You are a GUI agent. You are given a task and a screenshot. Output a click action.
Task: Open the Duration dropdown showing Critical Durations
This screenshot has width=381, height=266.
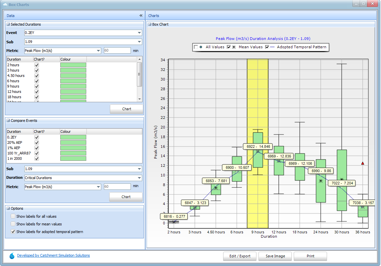coord(139,178)
